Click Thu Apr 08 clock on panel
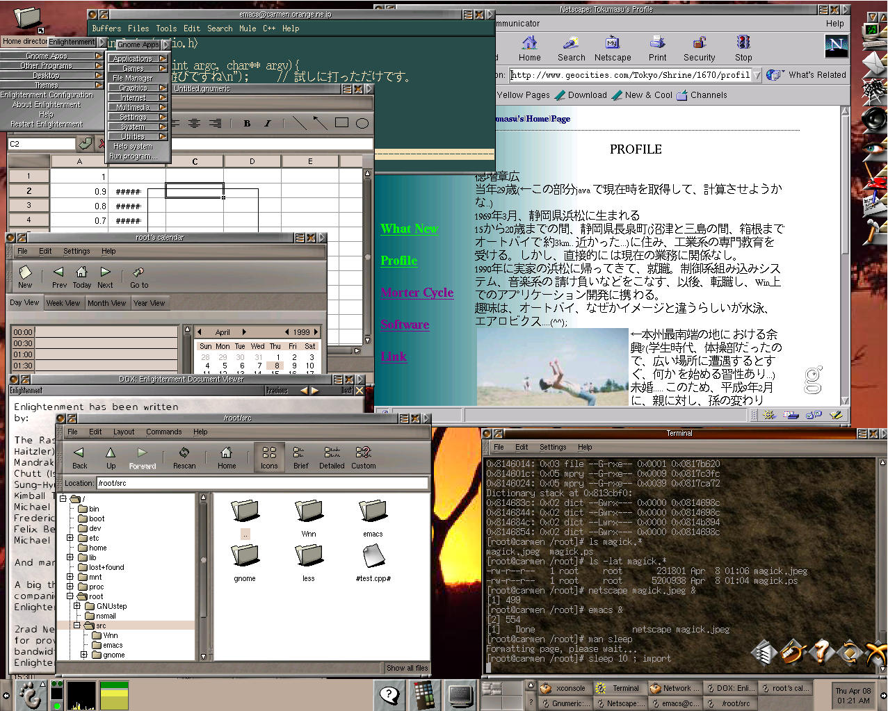The image size is (888, 711). coord(853,696)
